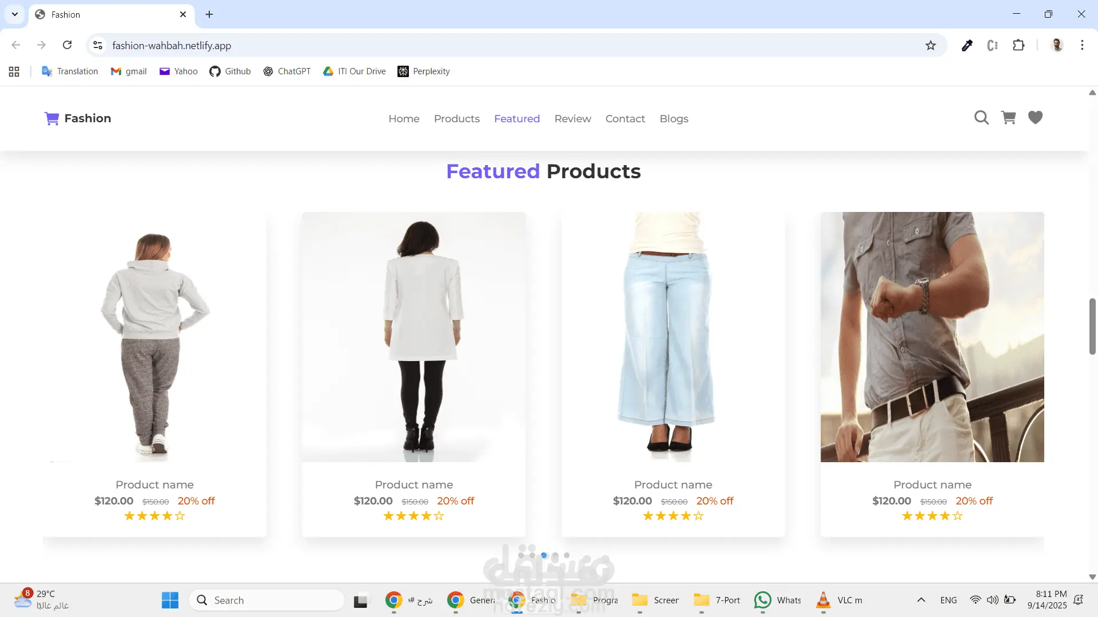The height and width of the screenshot is (617, 1098).
Task: Reload the current page
Action: (x=67, y=45)
